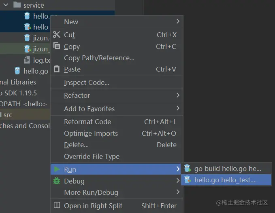Screen dimensions: 275x213
Task: Open the Debug submenu
Action: point(117,181)
